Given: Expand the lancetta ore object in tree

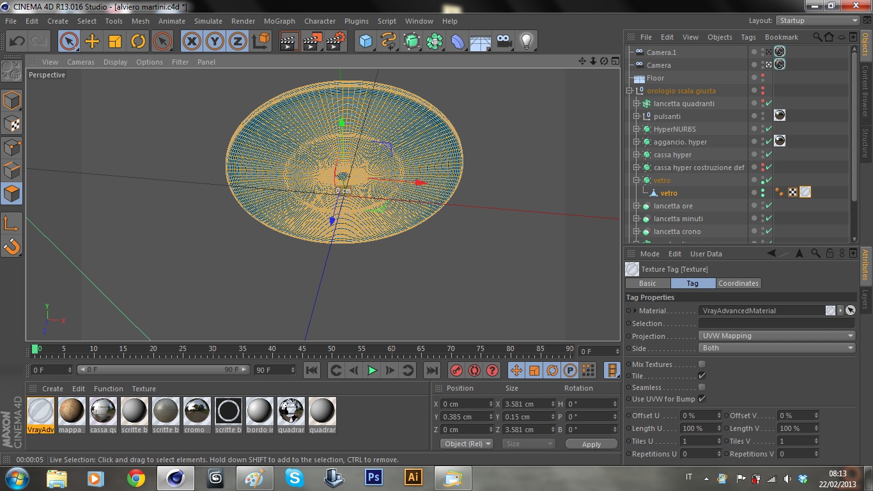Looking at the screenshot, I should (637, 206).
